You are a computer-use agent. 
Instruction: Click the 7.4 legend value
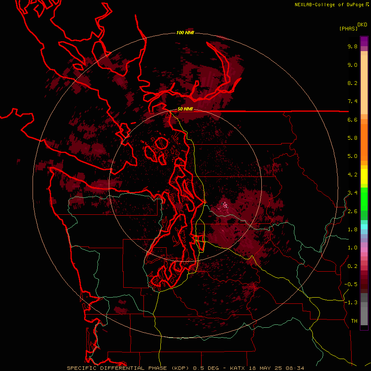click(x=352, y=101)
